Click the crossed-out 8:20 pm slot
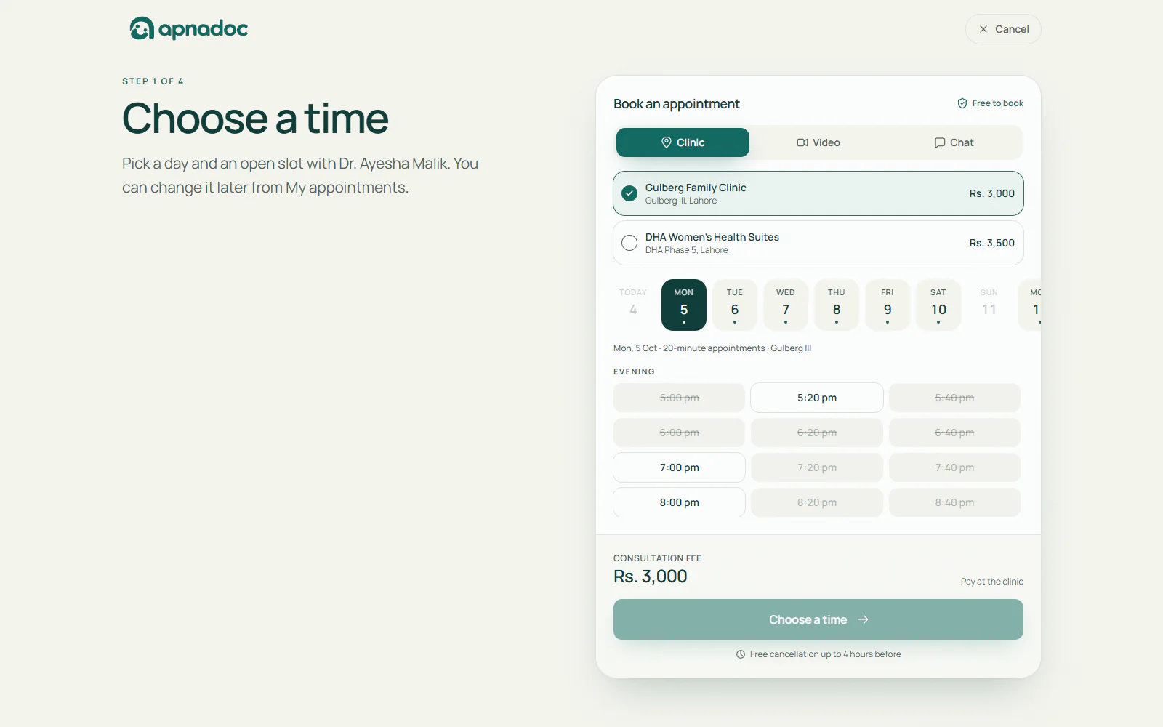 click(x=817, y=502)
